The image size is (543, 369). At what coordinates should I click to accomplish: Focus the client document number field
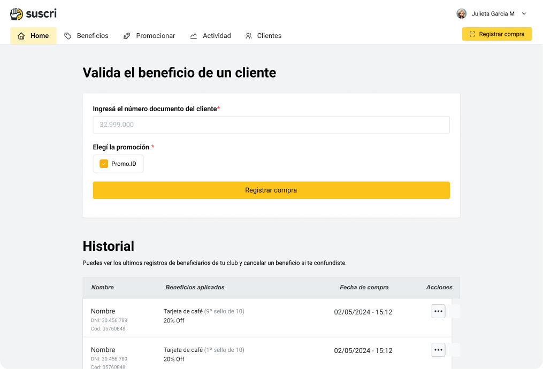[x=271, y=125]
